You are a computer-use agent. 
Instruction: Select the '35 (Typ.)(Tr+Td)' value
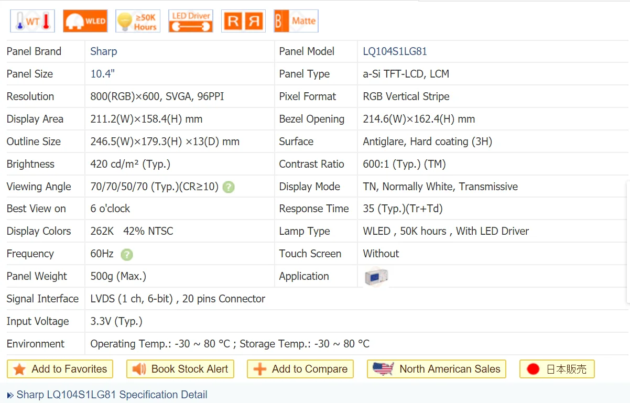(403, 209)
